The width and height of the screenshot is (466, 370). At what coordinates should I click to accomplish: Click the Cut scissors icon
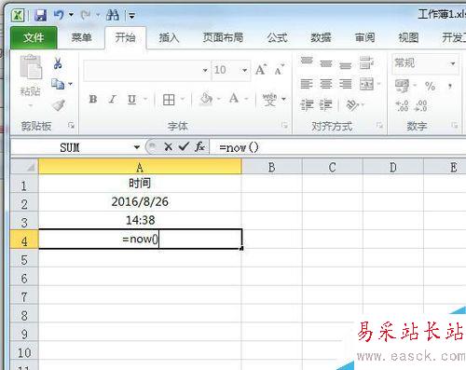[x=58, y=63]
